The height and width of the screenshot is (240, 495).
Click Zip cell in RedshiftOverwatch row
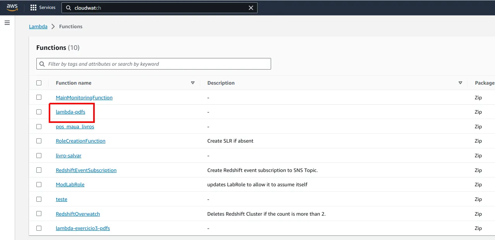tap(478, 214)
